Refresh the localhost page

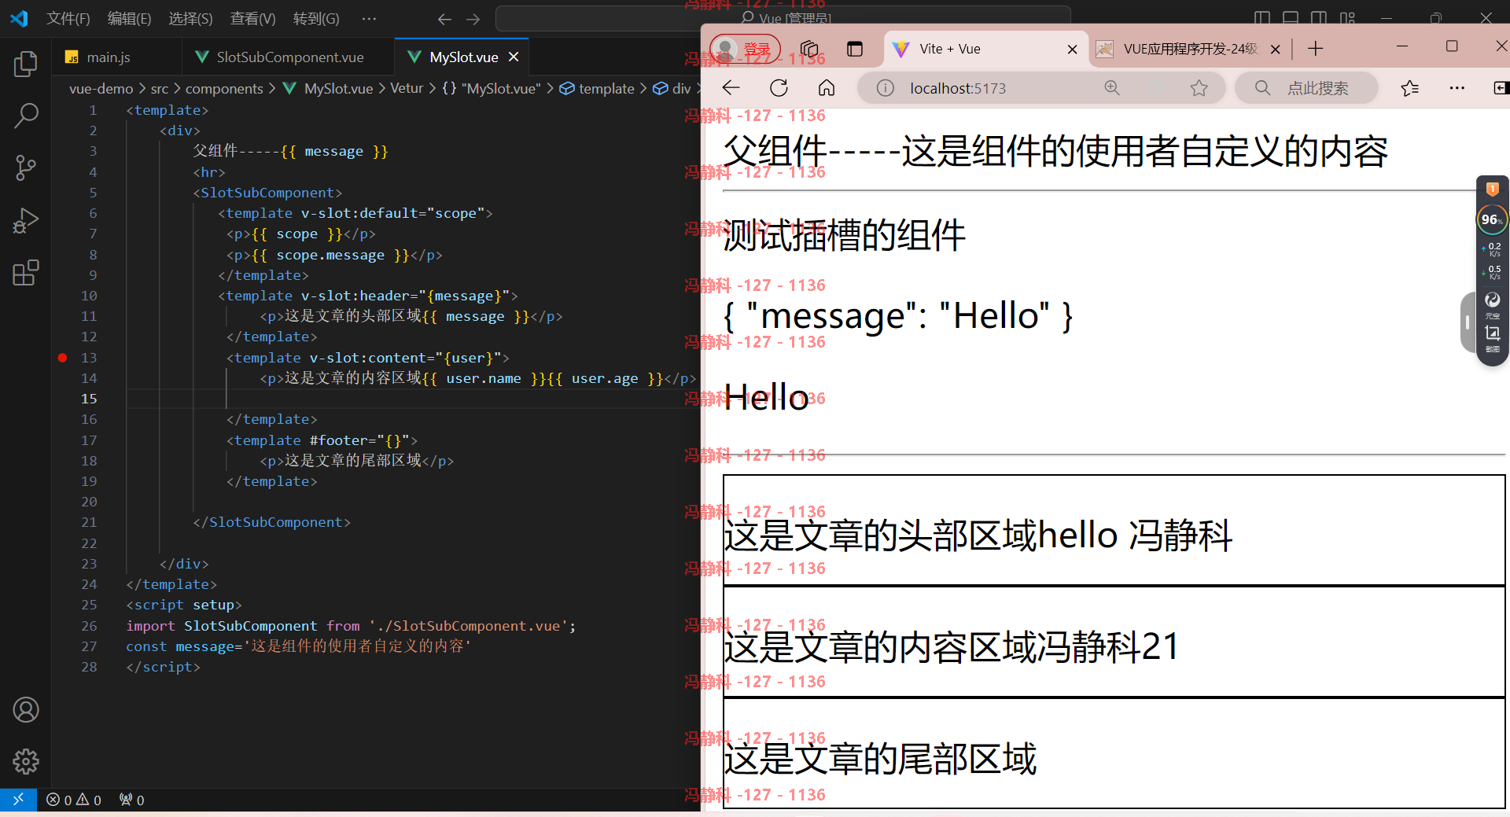coord(779,88)
